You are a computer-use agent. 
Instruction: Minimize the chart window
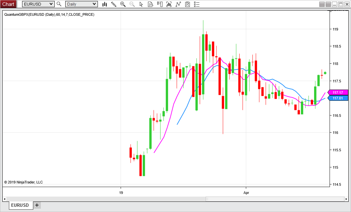pos(335,4)
